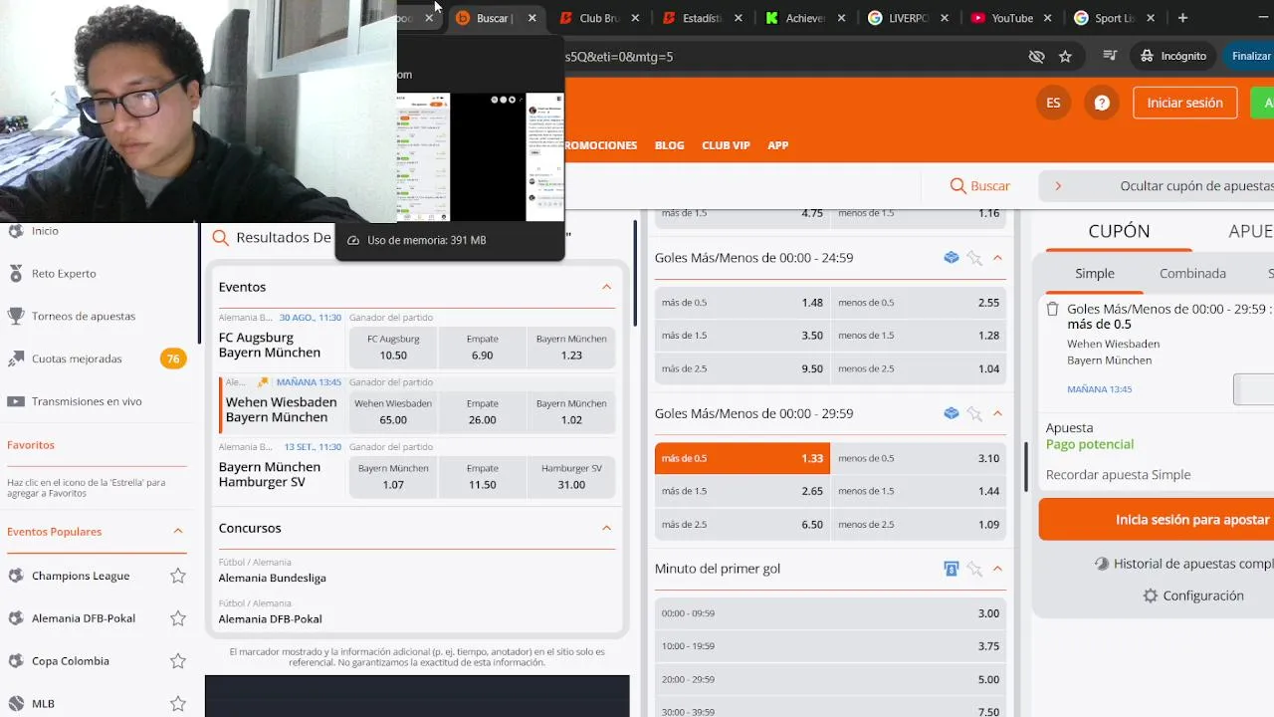Deselect the más de 0.5 odds 1.33

pyautogui.click(x=743, y=458)
